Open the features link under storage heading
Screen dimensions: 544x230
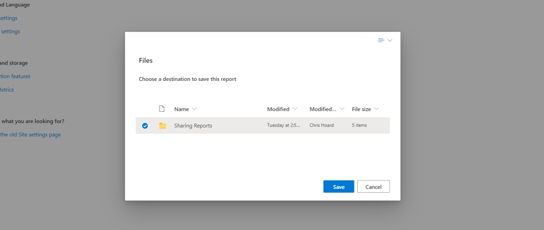[15, 76]
